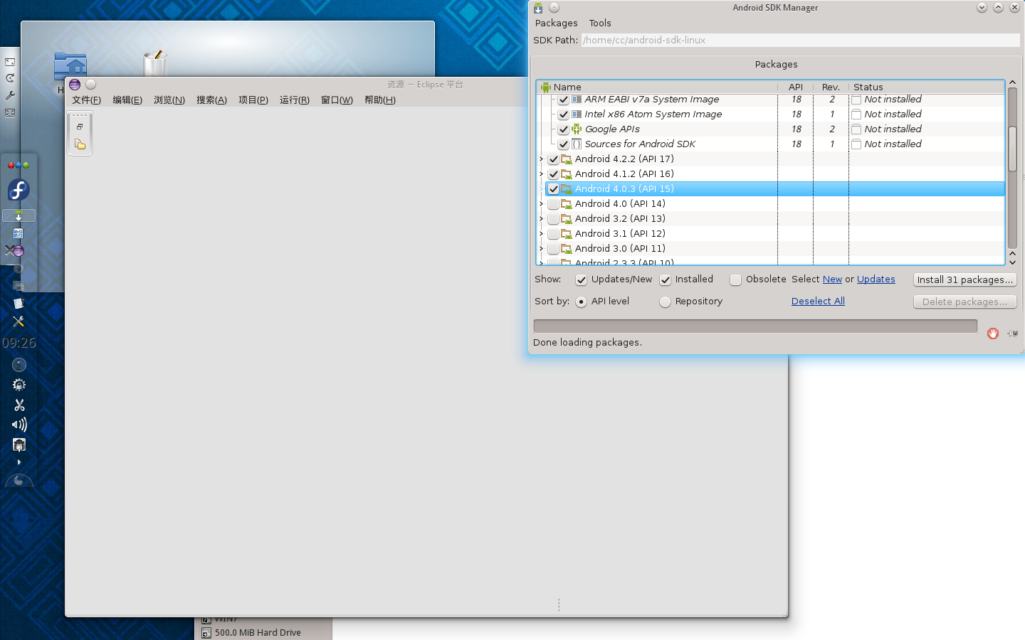
Task: Click the New selection link
Action: click(832, 279)
